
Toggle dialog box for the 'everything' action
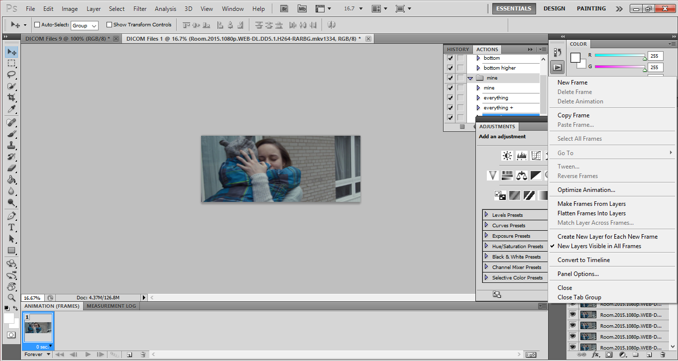(x=460, y=98)
